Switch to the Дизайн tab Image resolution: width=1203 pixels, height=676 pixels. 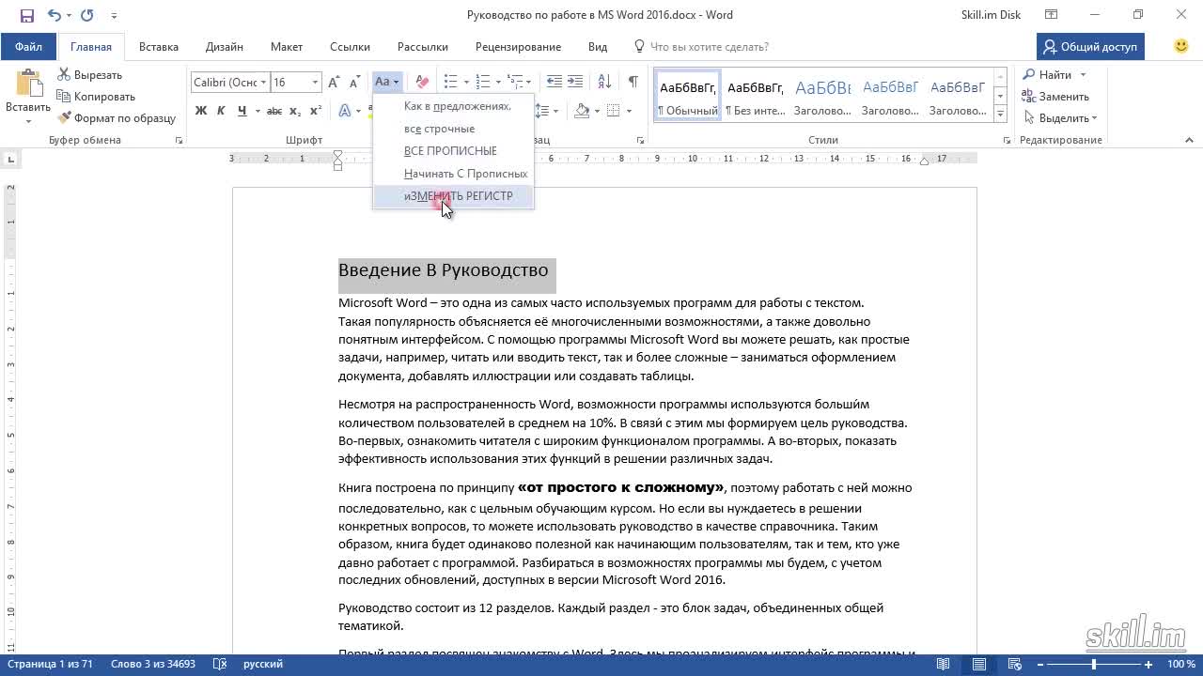pyautogui.click(x=225, y=47)
